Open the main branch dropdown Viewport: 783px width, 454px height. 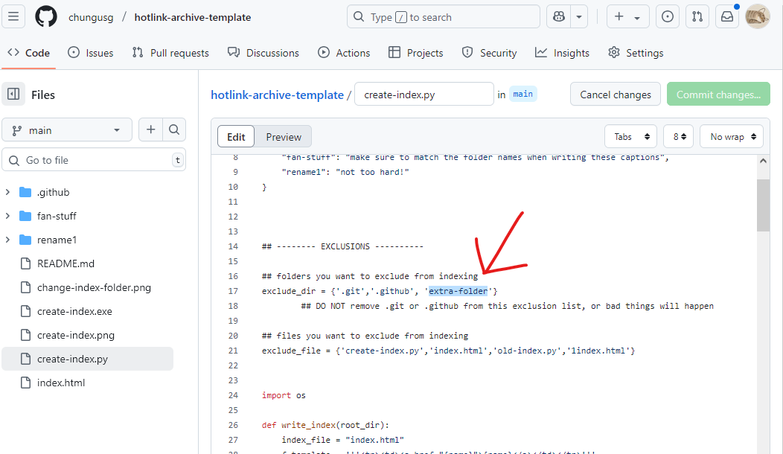click(67, 130)
